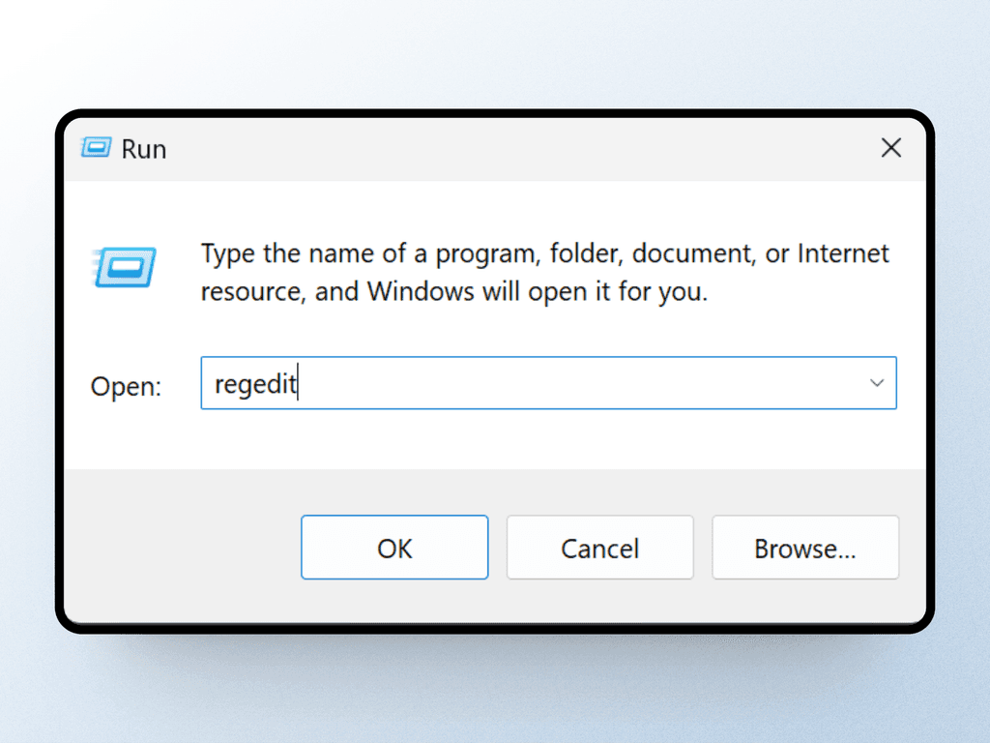Click the chevron at the end of the combo box
990x743 pixels.
pyautogui.click(x=876, y=383)
